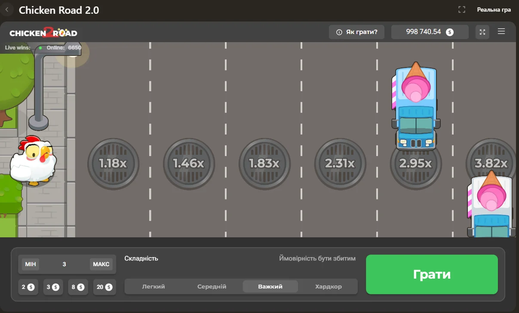Click the bet amount field showing 3
This screenshot has width=519, height=313.
click(x=64, y=264)
